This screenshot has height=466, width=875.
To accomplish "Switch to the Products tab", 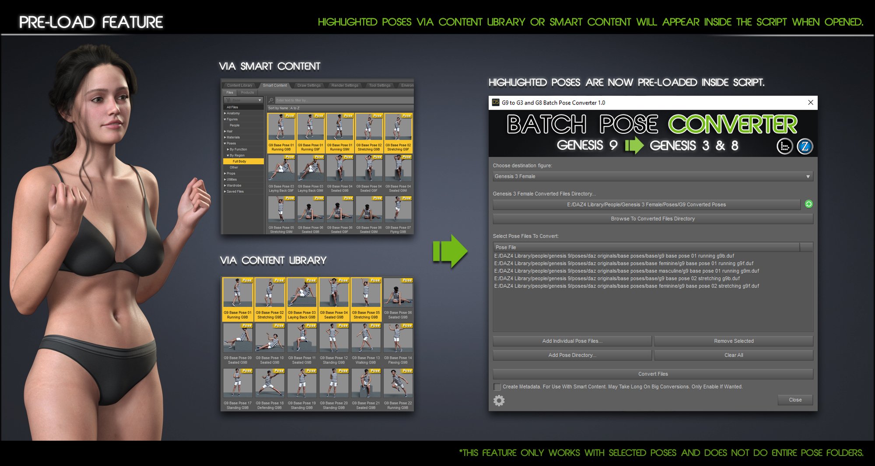I will tap(248, 92).
